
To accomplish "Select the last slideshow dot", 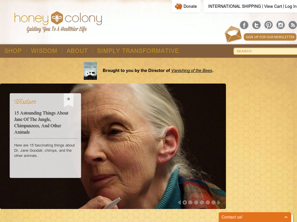I will point(213,202).
